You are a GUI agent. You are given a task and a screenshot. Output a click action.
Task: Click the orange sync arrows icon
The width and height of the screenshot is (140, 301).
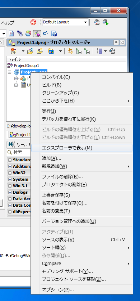pyautogui.click(x=70, y=51)
